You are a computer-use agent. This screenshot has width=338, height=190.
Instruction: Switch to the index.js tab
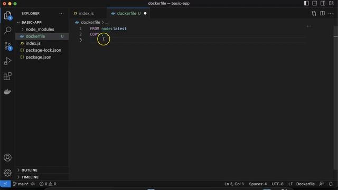[86, 13]
